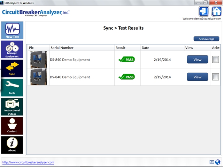223x167 pixels.
Task: Click View button in first row
Action: point(198,59)
